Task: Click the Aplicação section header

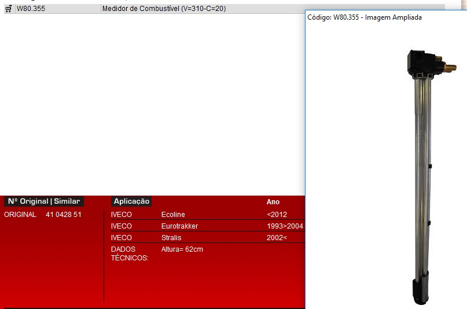Action: 131,201
